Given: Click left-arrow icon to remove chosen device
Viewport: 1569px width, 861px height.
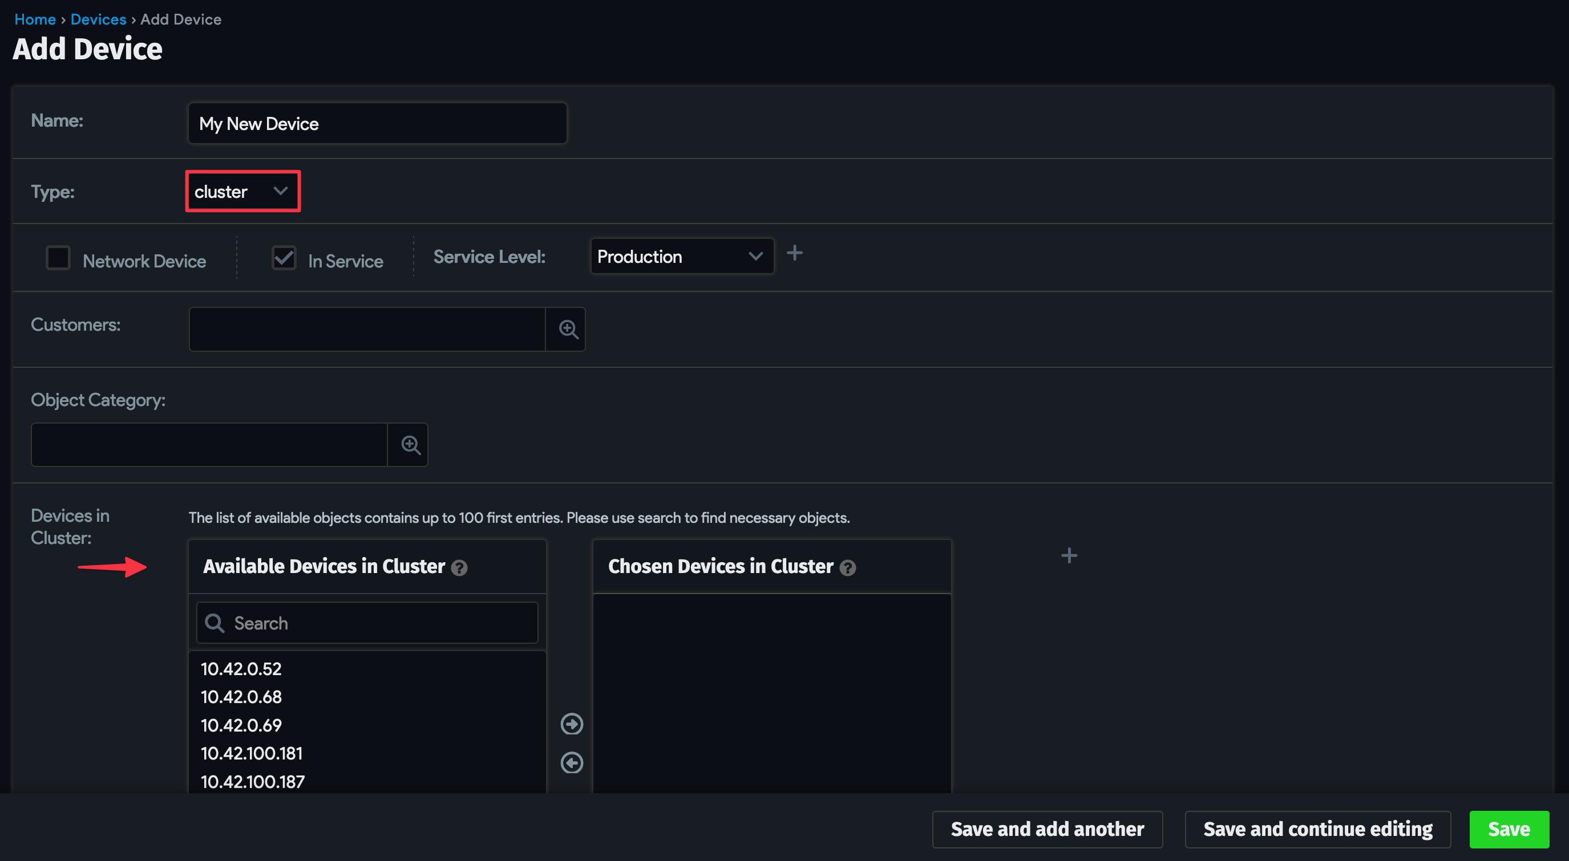Looking at the screenshot, I should [571, 763].
